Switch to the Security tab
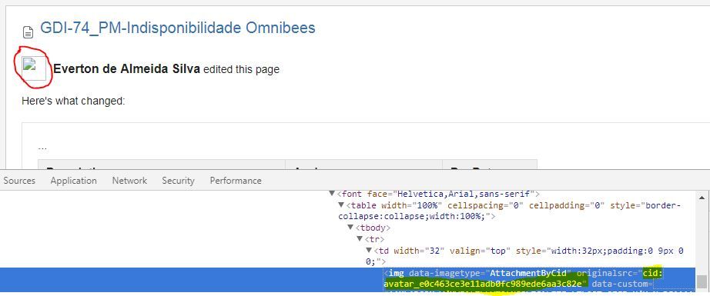 (178, 181)
